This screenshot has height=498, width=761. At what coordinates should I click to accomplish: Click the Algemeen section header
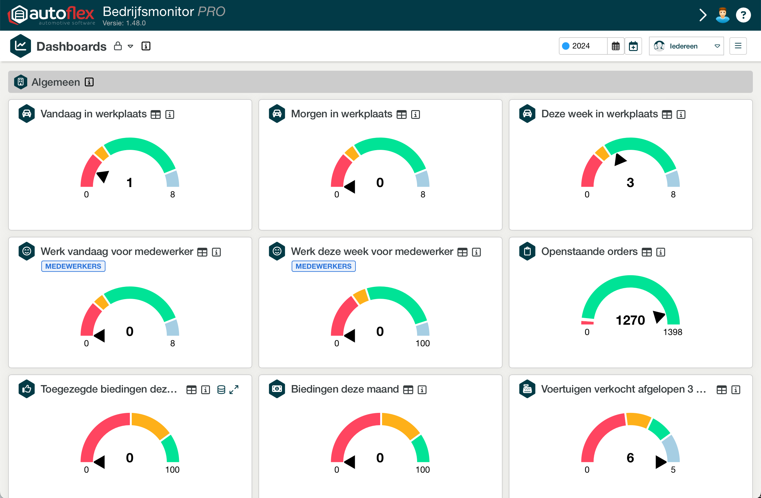[56, 82]
